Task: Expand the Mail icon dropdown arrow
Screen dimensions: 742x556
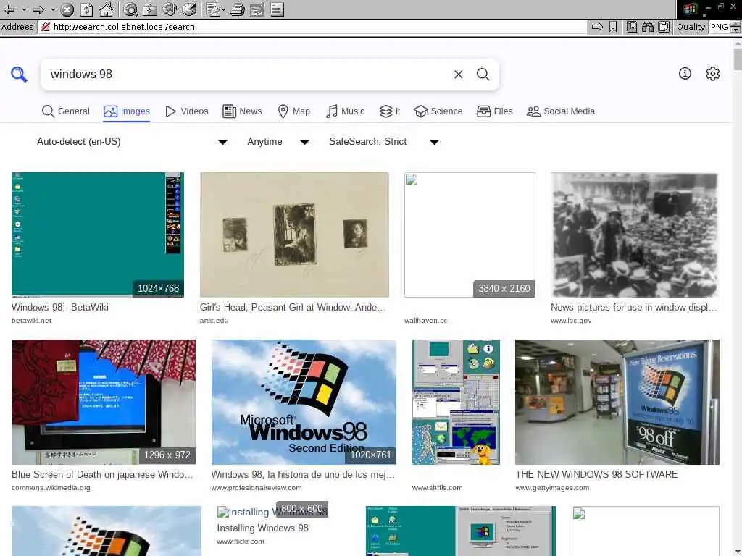Action: point(223,9)
